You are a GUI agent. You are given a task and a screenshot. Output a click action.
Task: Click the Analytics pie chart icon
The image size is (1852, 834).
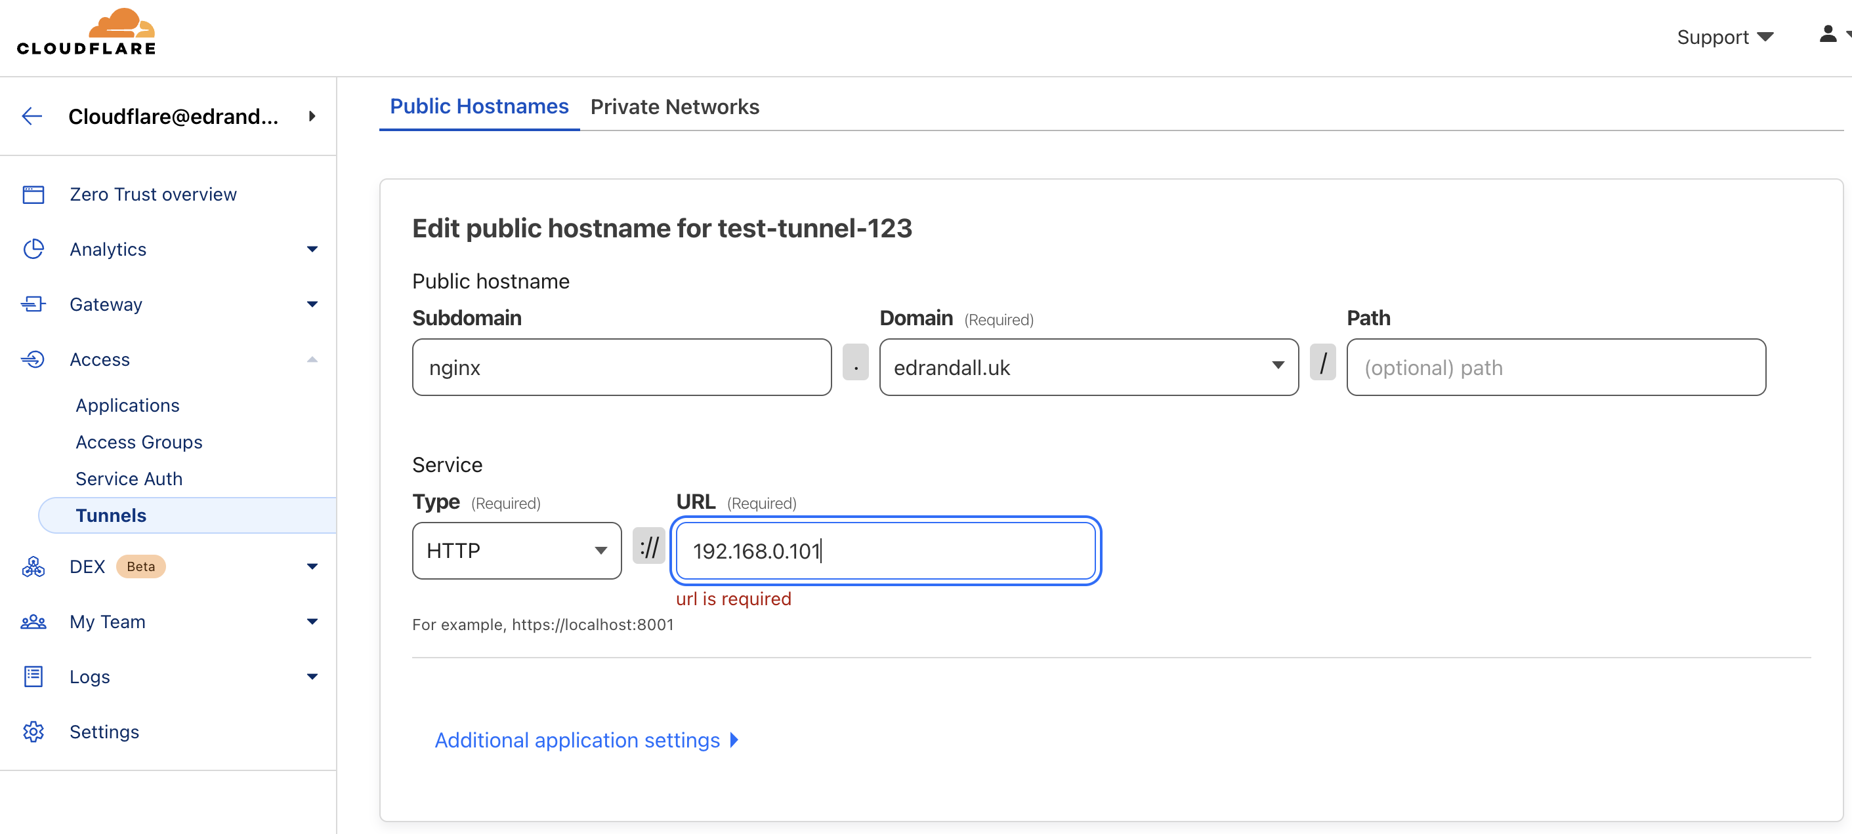33,249
